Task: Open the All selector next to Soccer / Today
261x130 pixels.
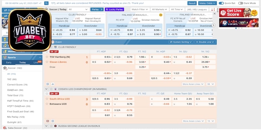Action: [78, 9]
